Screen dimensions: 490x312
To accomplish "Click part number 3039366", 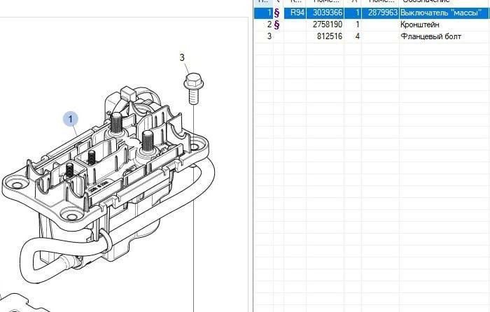I will click(326, 13).
